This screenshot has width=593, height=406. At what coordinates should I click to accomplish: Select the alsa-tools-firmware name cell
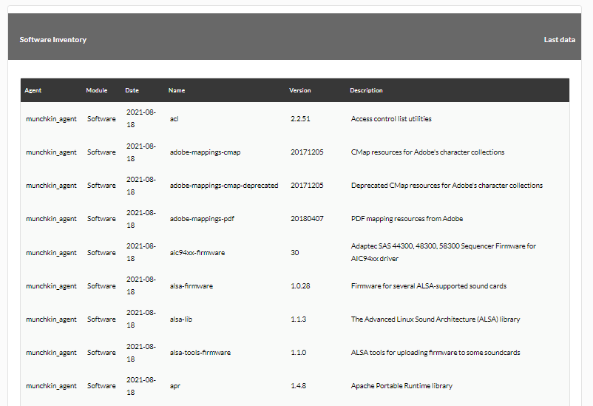(x=200, y=353)
